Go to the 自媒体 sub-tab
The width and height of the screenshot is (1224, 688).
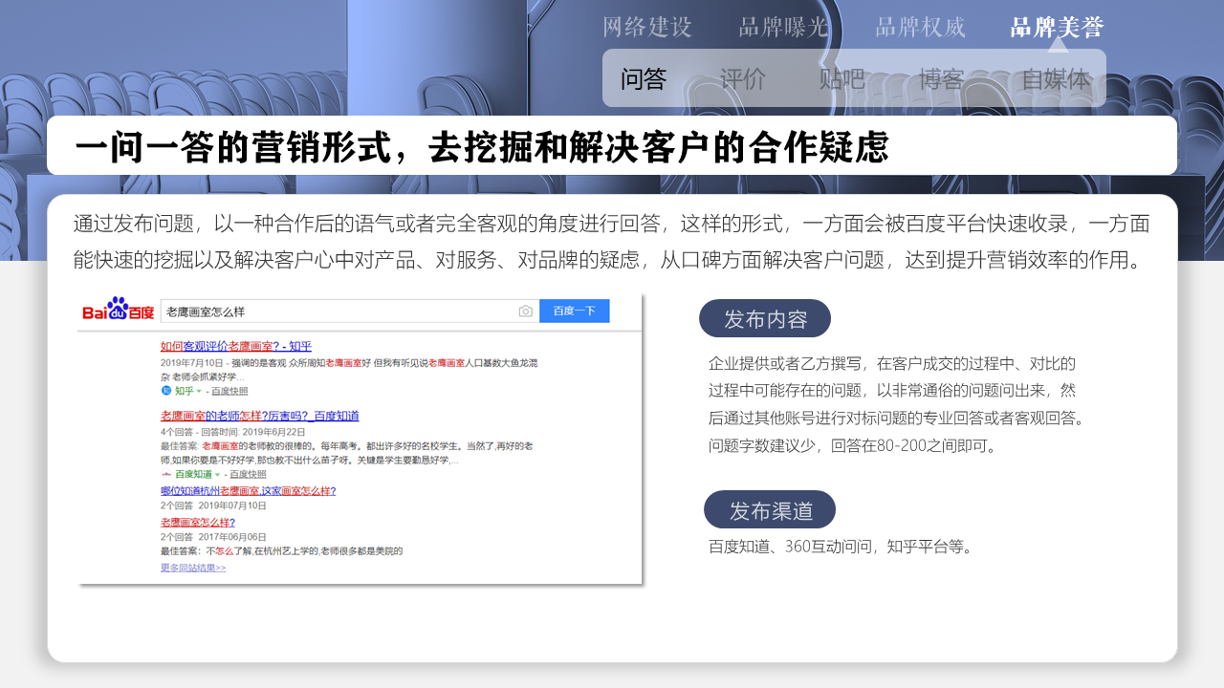(x=1056, y=78)
